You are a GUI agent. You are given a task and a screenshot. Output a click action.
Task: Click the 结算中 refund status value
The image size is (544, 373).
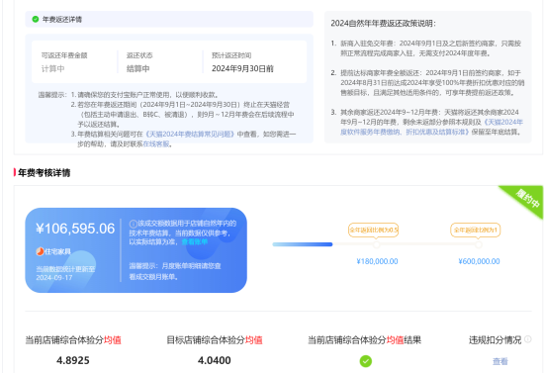(138, 68)
